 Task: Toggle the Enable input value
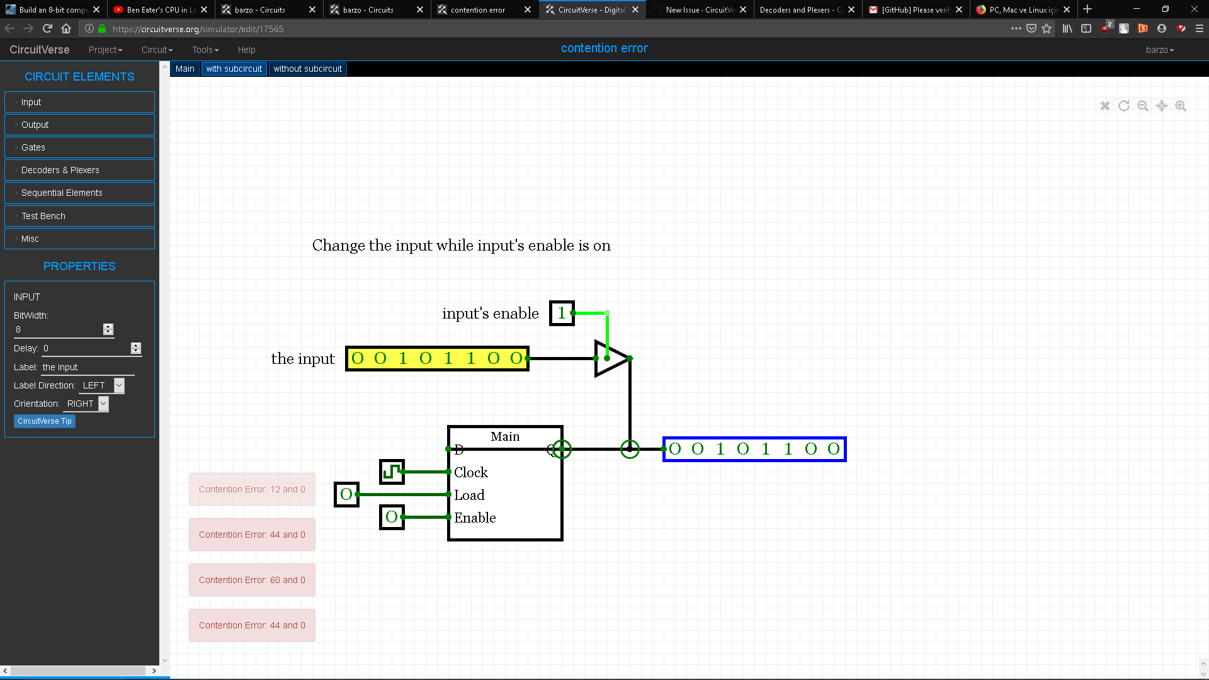392,518
